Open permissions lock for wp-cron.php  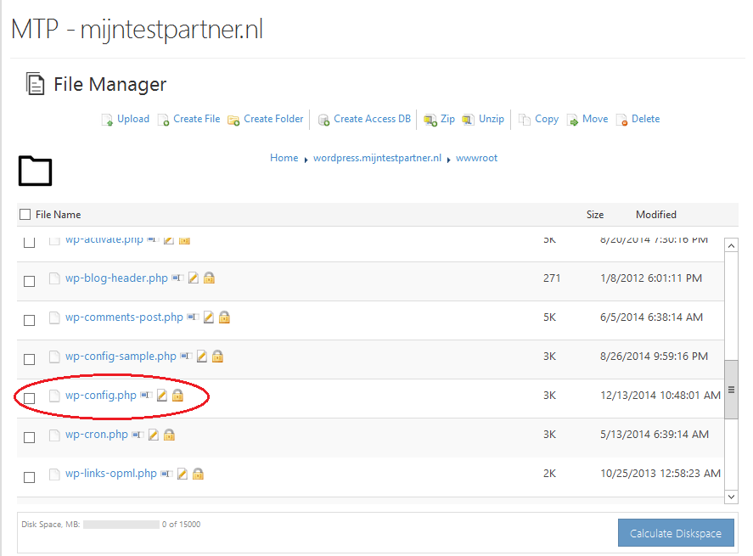click(x=169, y=434)
